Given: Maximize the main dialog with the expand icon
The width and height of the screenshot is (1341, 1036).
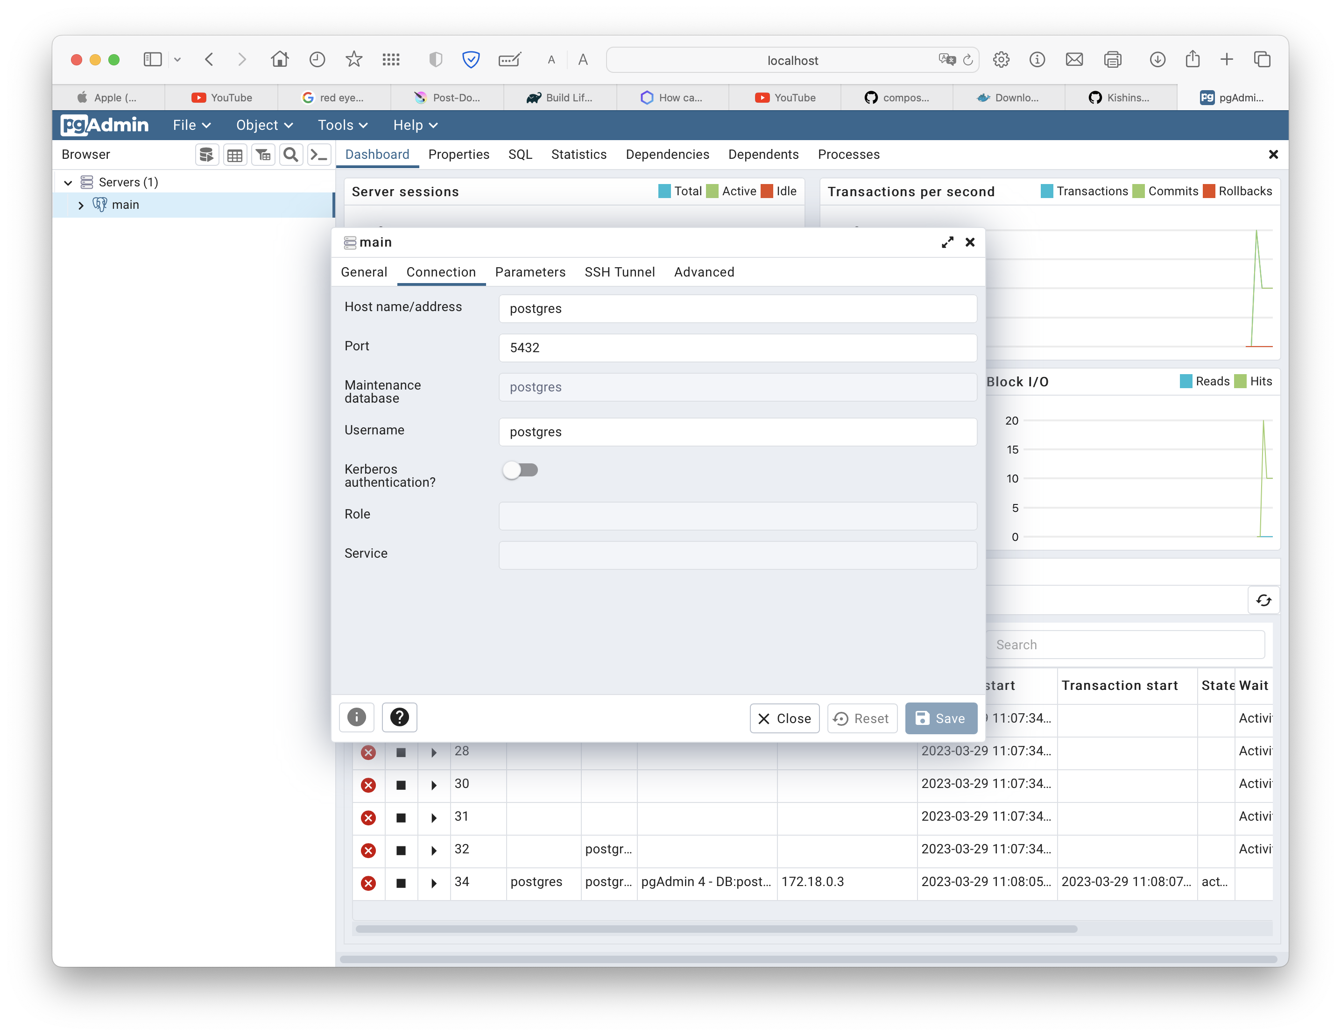Looking at the screenshot, I should (947, 242).
